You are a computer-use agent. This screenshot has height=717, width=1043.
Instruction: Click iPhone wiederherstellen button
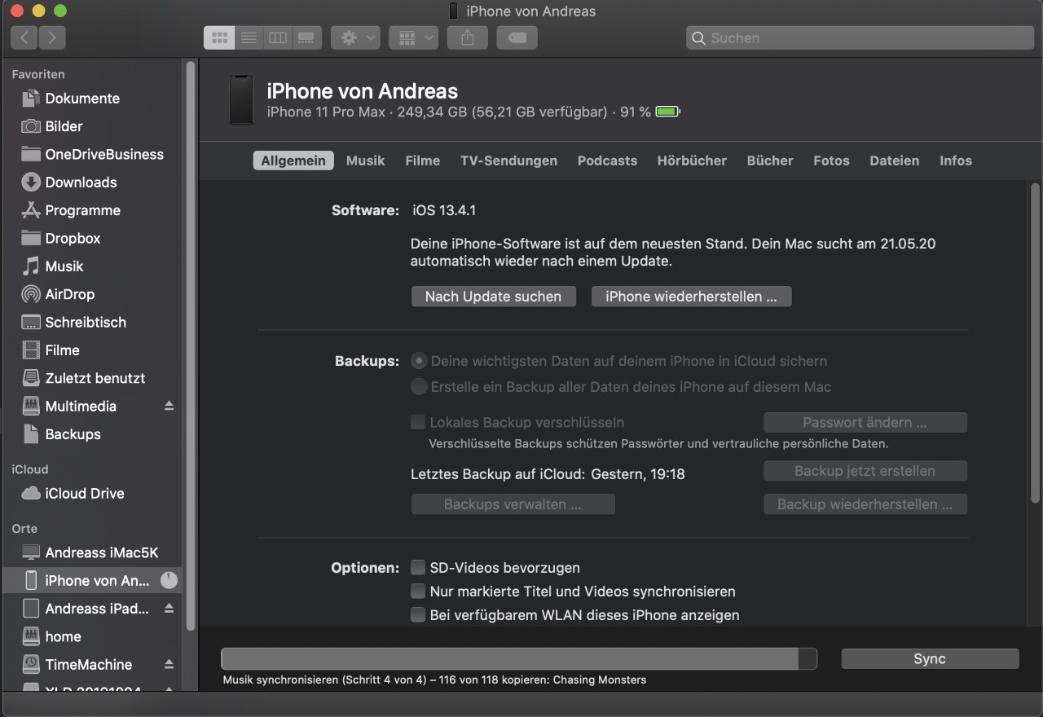point(691,297)
